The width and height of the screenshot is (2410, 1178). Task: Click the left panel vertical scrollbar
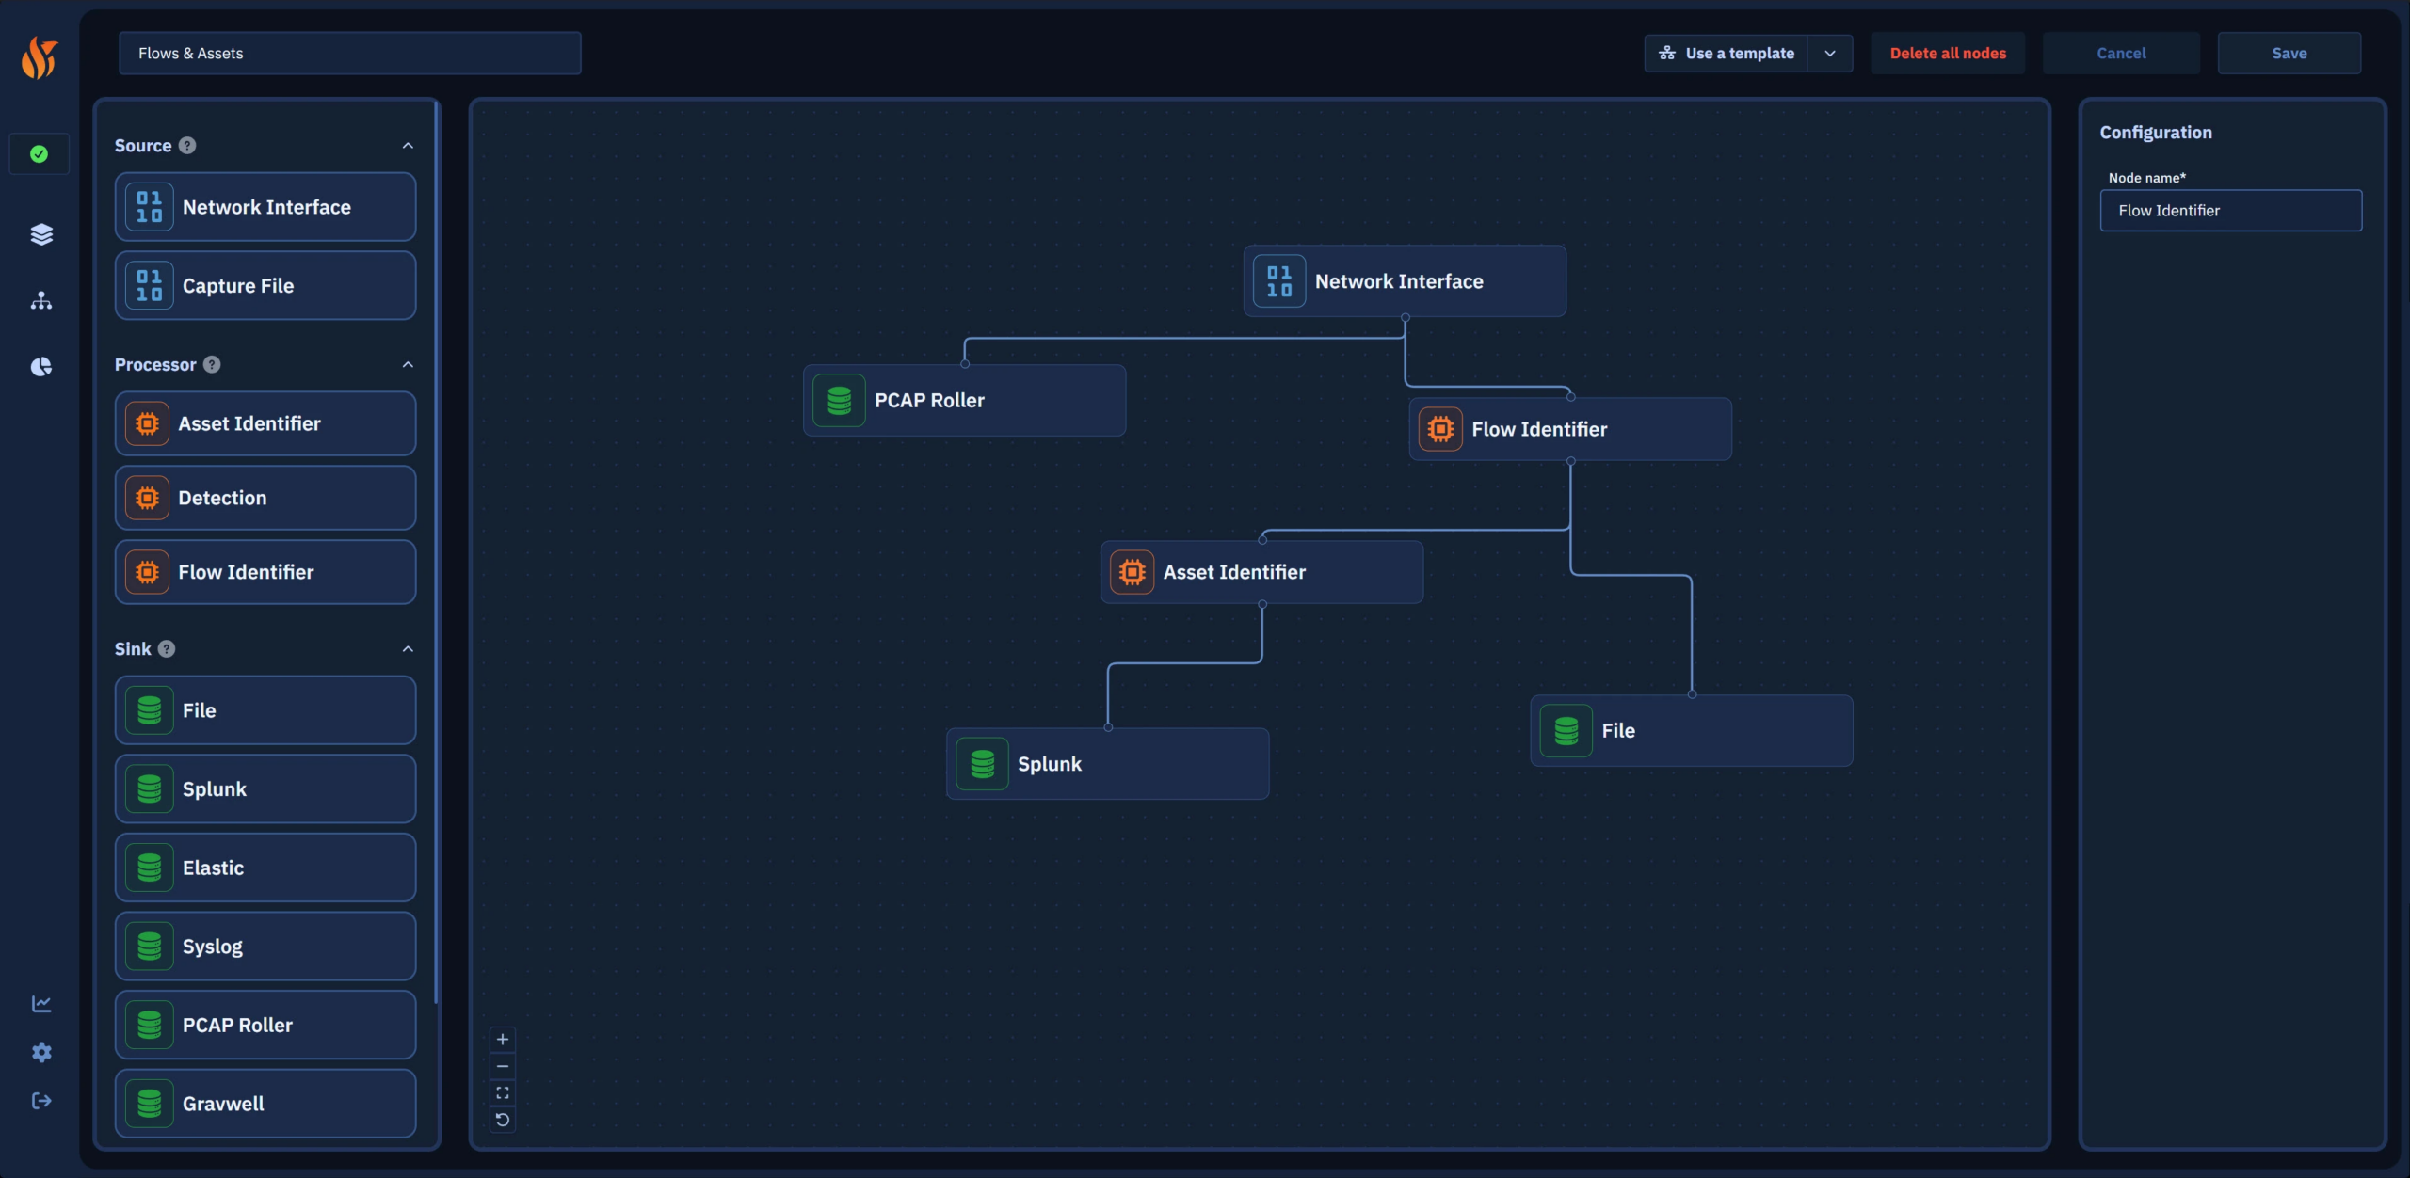pos(437,555)
